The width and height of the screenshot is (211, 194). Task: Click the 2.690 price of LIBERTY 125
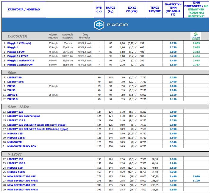173,112
